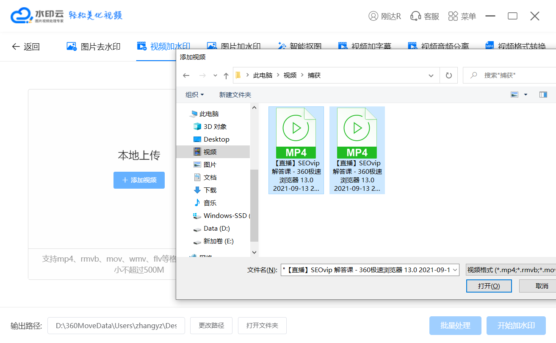This screenshot has height=343, width=556.
Task: Expand the filename combo box dropdown
Action: pos(455,270)
